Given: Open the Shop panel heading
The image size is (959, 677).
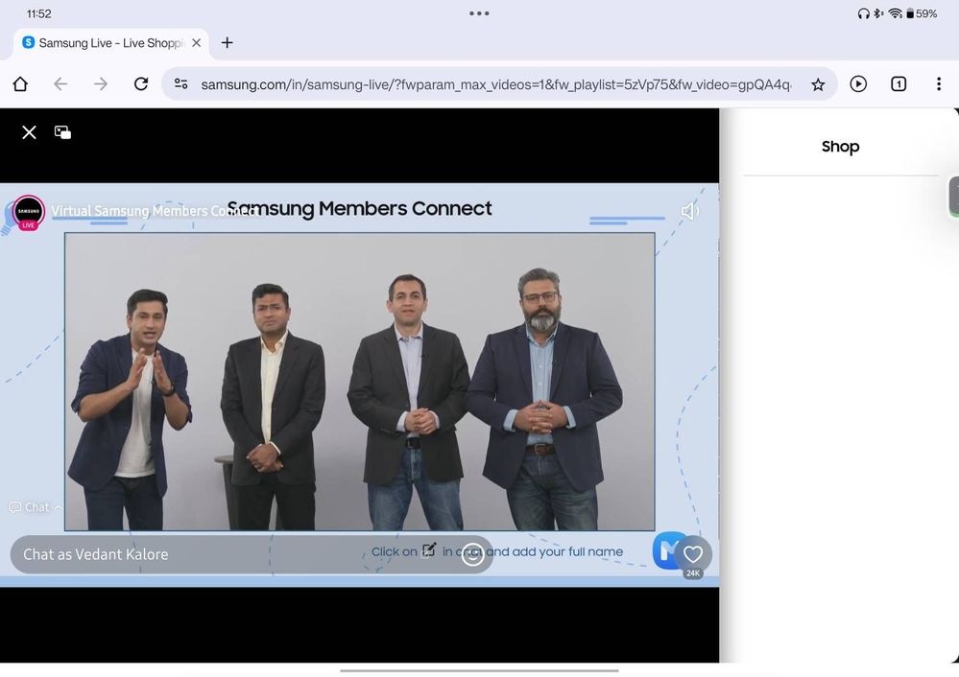Looking at the screenshot, I should point(840,147).
